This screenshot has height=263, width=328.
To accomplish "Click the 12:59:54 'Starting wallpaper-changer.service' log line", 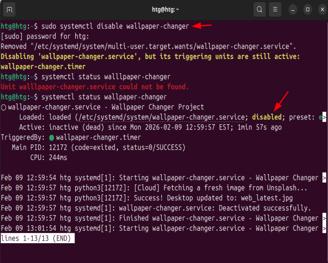I will coord(163,178).
